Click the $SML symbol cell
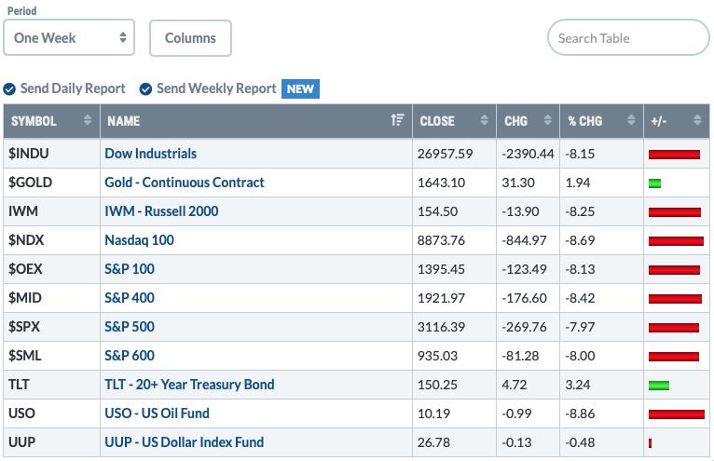 click(51, 356)
